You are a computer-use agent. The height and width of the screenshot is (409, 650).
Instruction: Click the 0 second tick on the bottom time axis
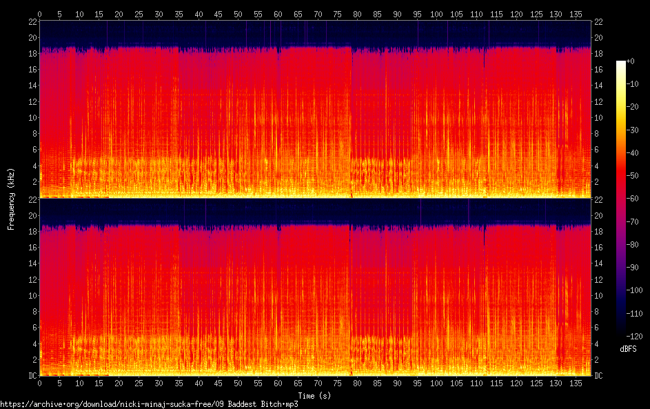[40, 383]
